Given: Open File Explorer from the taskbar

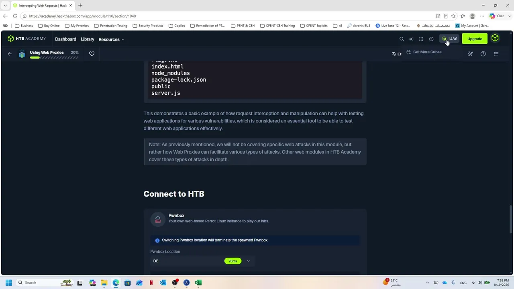Looking at the screenshot, I should [104, 283].
